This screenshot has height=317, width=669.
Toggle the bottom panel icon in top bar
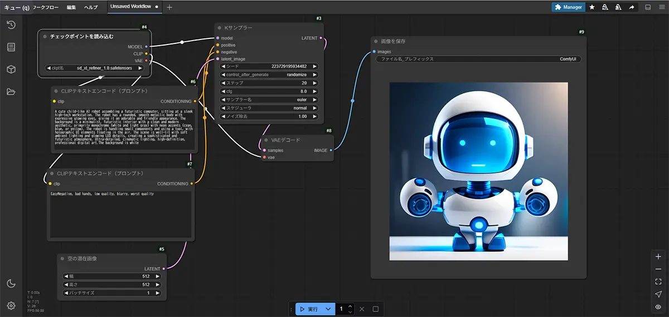(x=648, y=7)
